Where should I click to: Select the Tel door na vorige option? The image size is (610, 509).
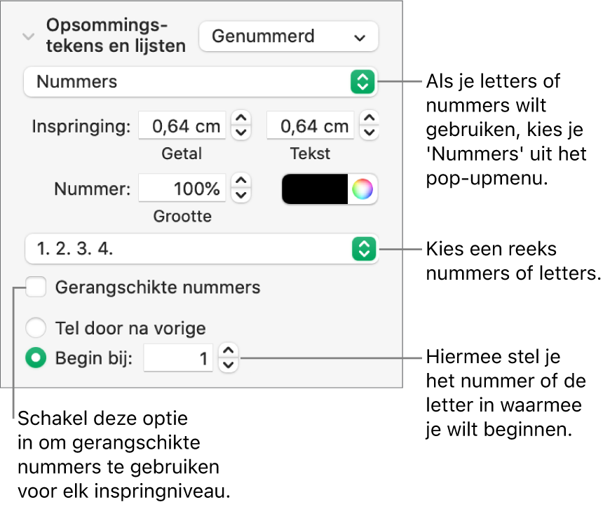coord(35,327)
